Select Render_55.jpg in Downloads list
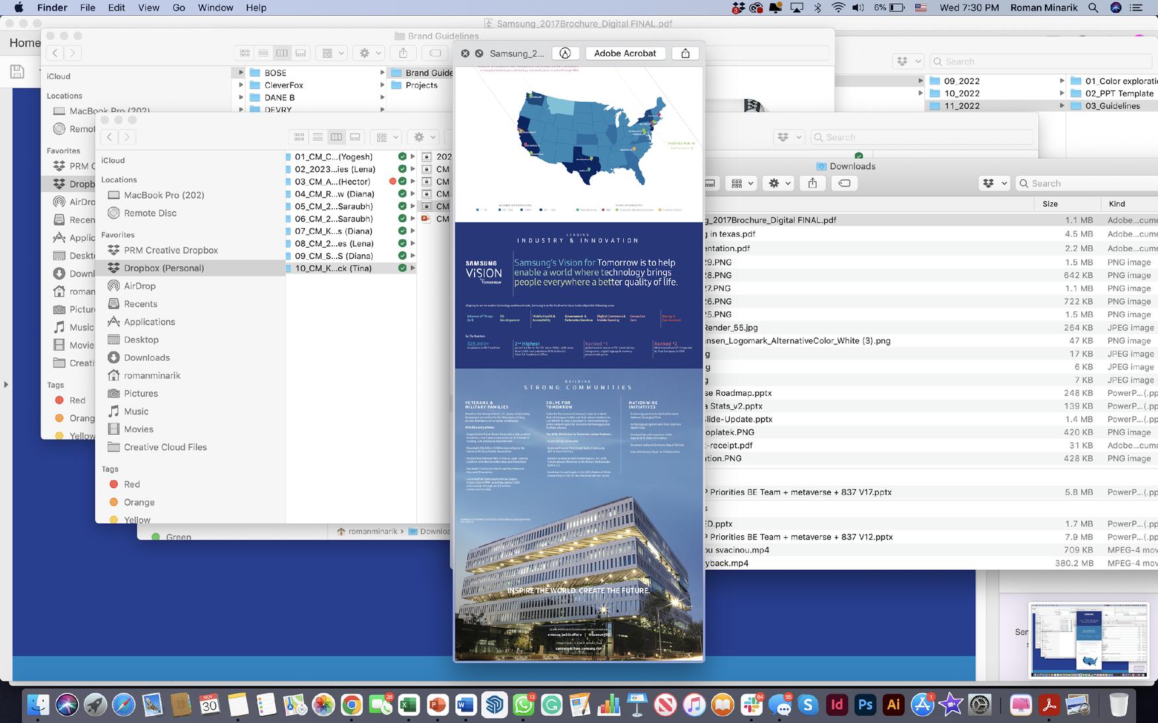This screenshot has height=723, width=1158. point(932,327)
